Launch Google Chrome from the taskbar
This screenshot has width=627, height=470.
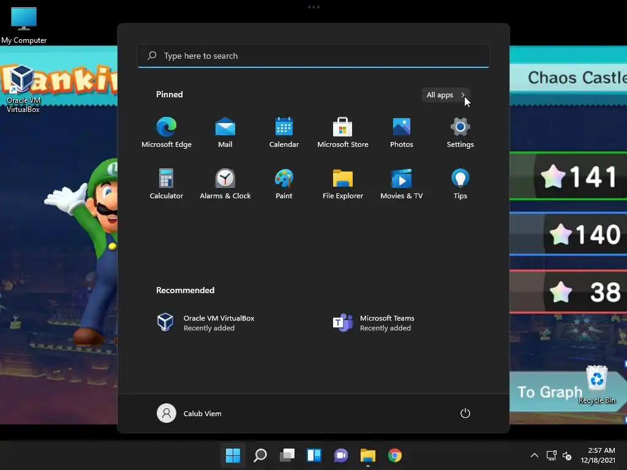coord(395,455)
